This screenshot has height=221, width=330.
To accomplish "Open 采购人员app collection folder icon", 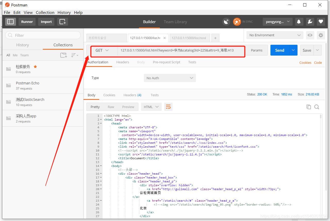I will tap(9, 118).
